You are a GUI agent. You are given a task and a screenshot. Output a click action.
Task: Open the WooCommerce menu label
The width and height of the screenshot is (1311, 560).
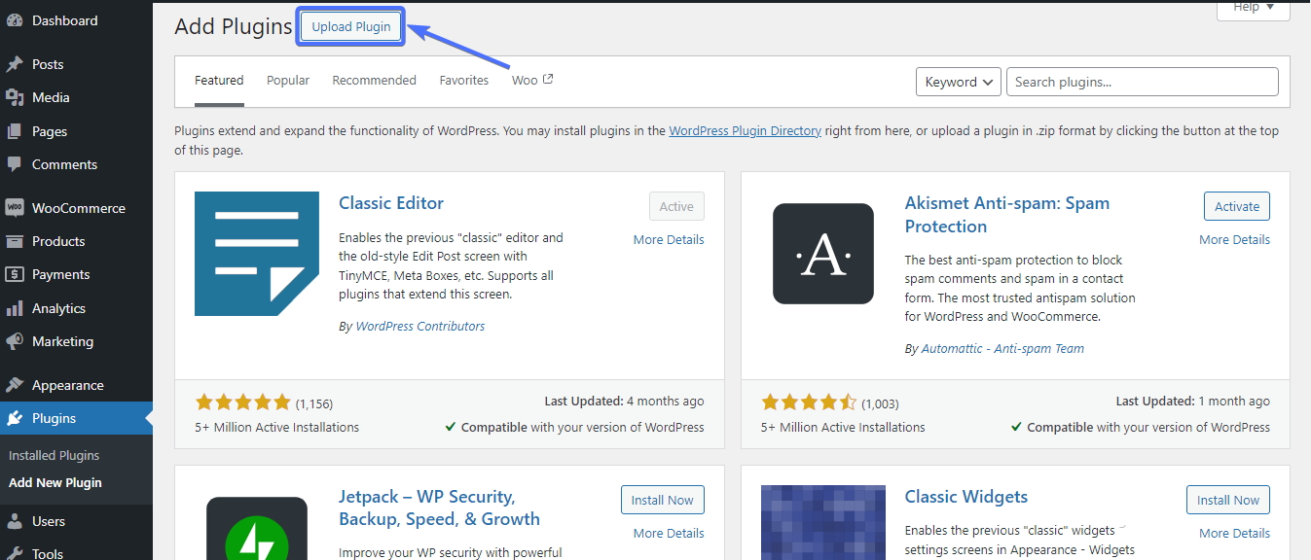pos(79,208)
